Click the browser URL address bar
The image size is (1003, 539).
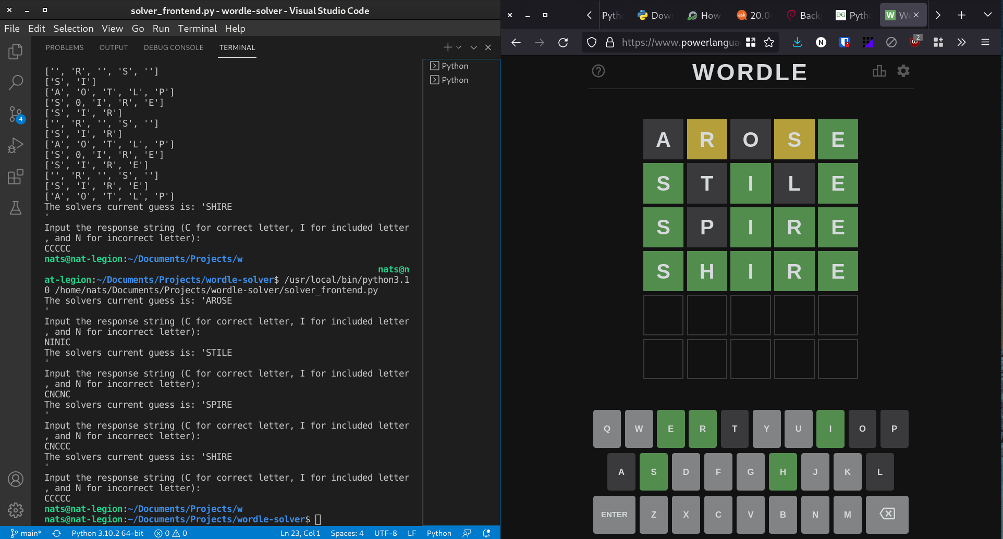pos(679,43)
